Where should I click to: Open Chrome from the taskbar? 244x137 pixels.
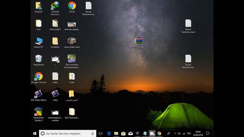click(x=159, y=134)
